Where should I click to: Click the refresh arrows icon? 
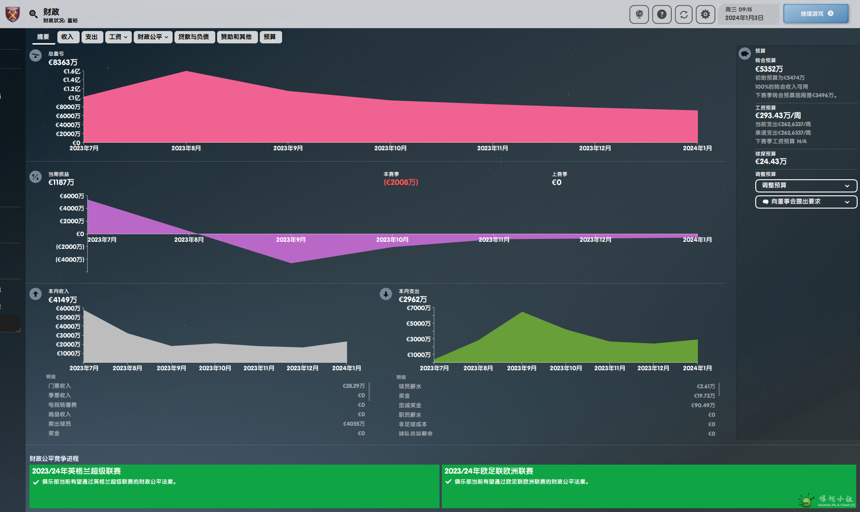(684, 14)
